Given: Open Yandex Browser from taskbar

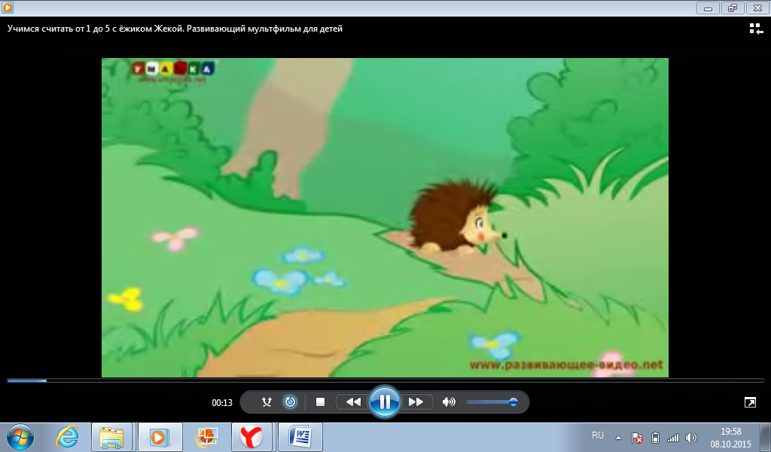Looking at the screenshot, I should pyautogui.click(x=251, y=437).
